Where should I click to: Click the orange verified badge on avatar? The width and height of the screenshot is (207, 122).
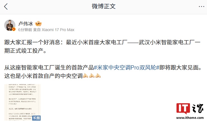(x=14, y=29)
